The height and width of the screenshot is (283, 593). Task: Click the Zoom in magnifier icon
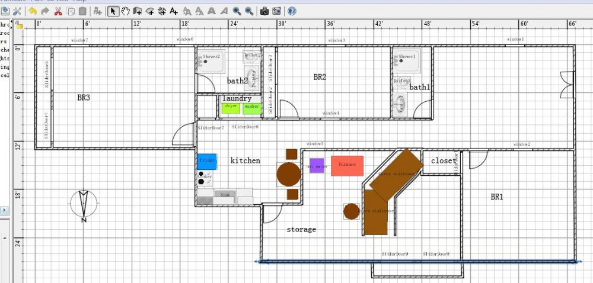(237, 11)
